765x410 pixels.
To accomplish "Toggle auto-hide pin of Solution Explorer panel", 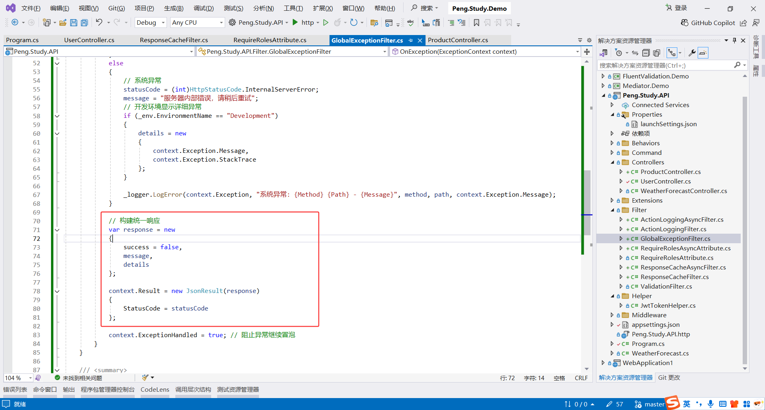I will [x=734, y=41].
